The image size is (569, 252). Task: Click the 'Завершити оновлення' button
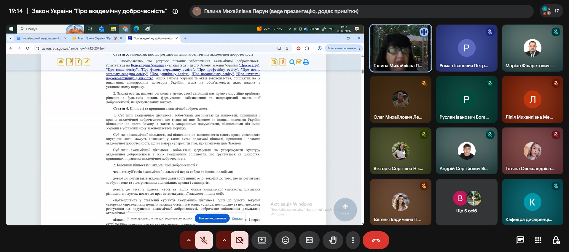[x=342, y=48]
